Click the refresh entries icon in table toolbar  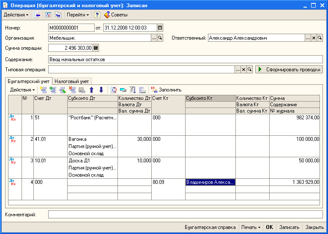[114, 90]
